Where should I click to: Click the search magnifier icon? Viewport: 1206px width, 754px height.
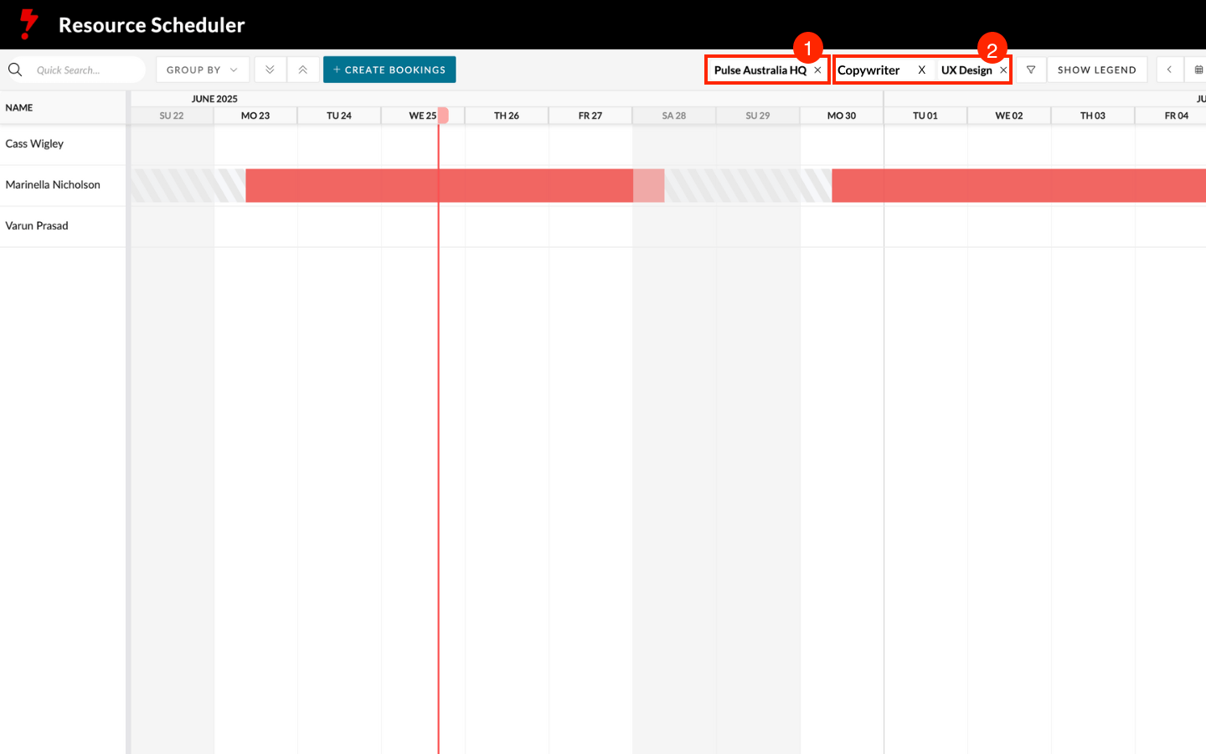click(x=15, y=70)
